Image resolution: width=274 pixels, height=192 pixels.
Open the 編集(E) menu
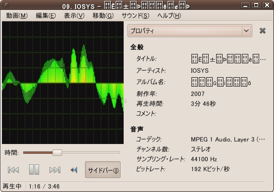point(46,16)
